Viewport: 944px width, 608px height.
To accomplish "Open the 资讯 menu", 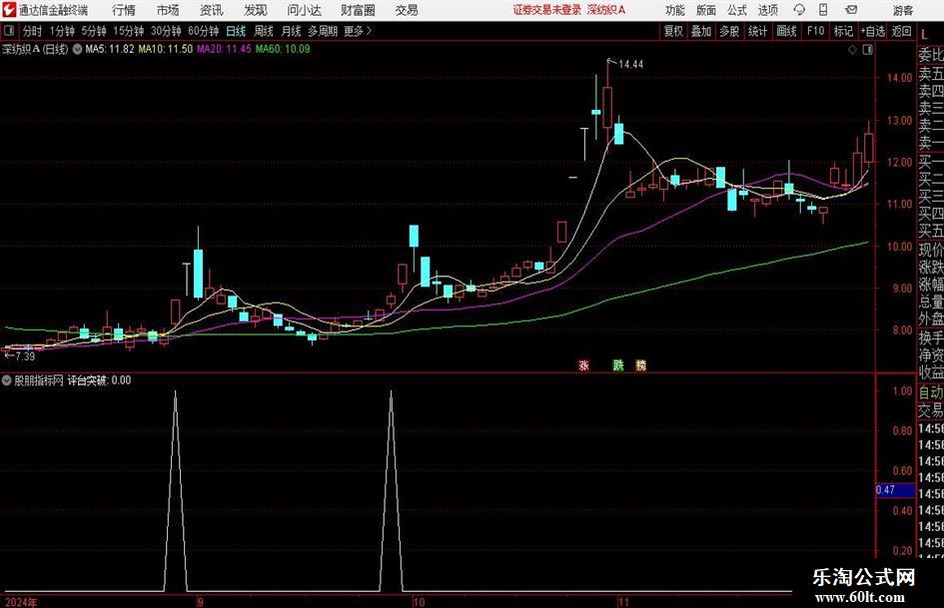I will coord(212,10).
